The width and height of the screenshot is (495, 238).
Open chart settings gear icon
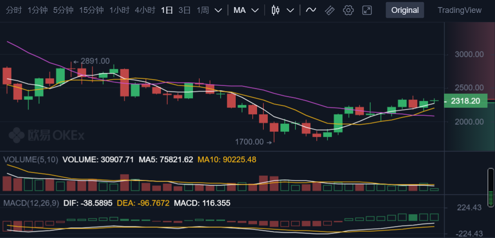(348, 10)
